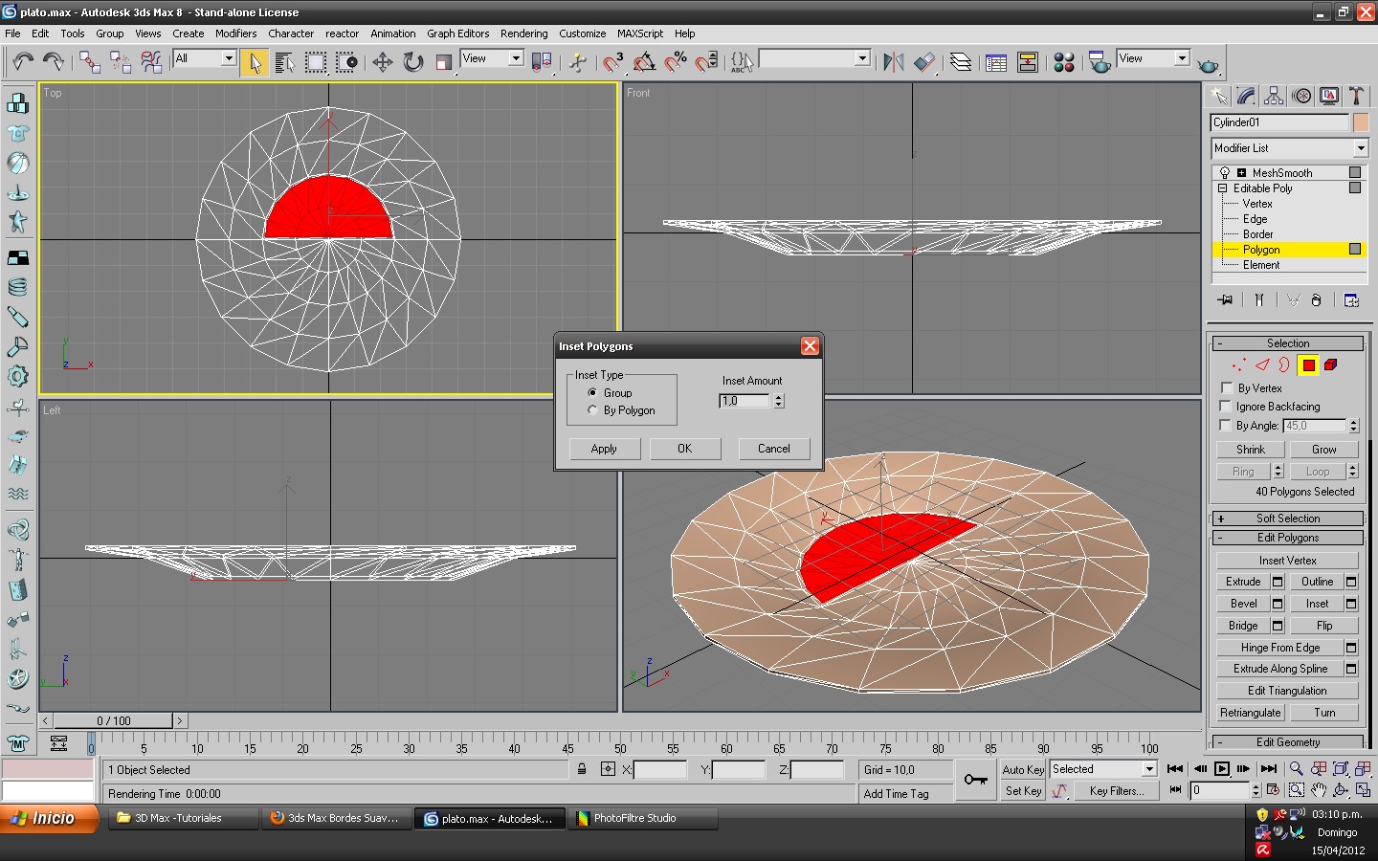Viewport: 1378px width, 861px height.
Task: Open the Graph Editors menu
Action: point(457,33)
